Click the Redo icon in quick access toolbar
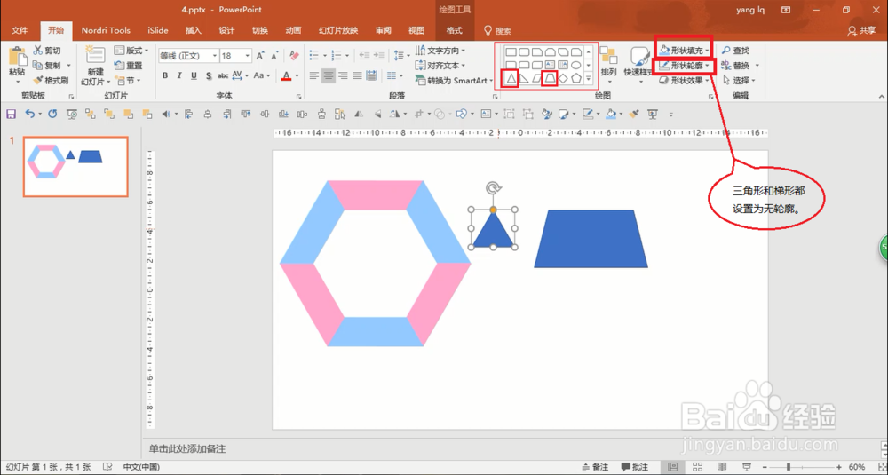The height and width of the screenshot is (475, 888). tap(52, 115)
